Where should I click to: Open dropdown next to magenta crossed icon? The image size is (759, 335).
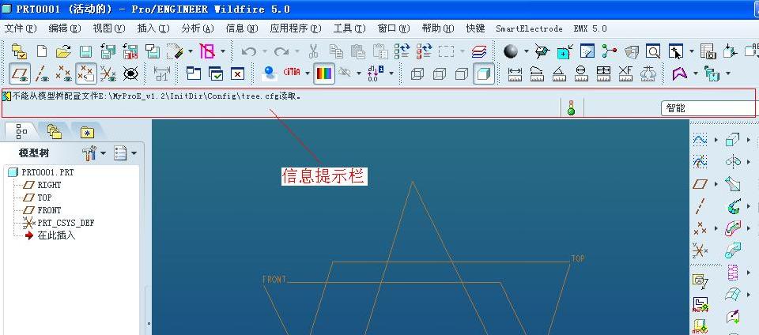(x=223, y=51)
